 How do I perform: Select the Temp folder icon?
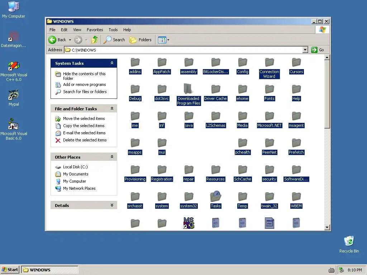coord(243,197)
